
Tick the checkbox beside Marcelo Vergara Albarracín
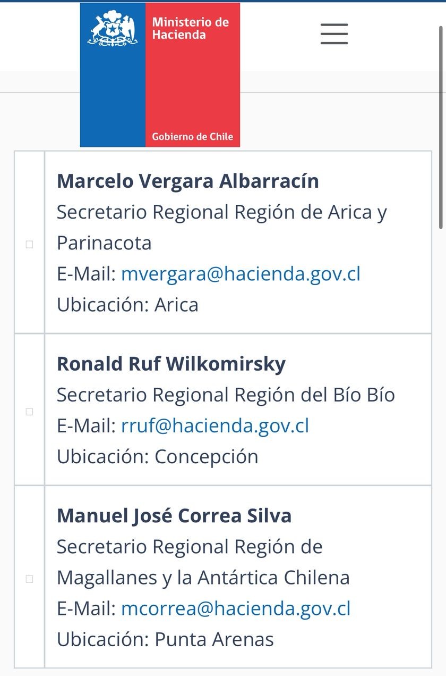(x=30, y=244)
